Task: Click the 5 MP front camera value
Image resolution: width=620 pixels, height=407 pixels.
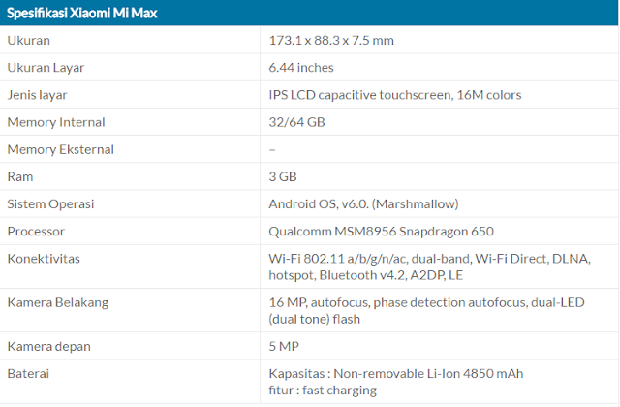Action: coord(284,347)
